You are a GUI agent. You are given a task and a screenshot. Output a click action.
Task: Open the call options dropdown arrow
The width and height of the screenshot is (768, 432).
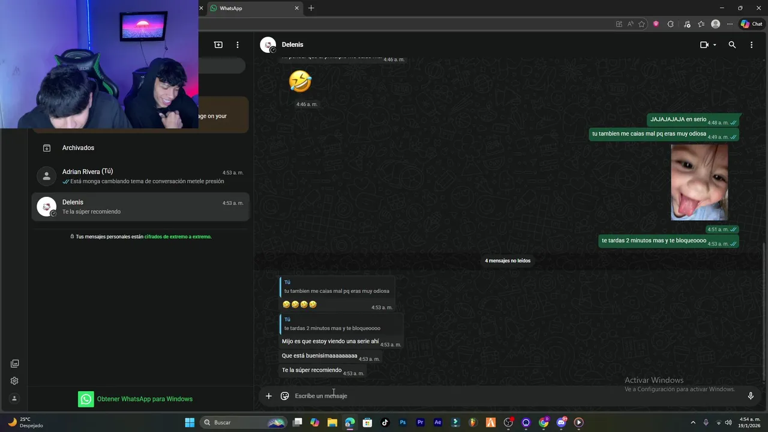point(715,45)
